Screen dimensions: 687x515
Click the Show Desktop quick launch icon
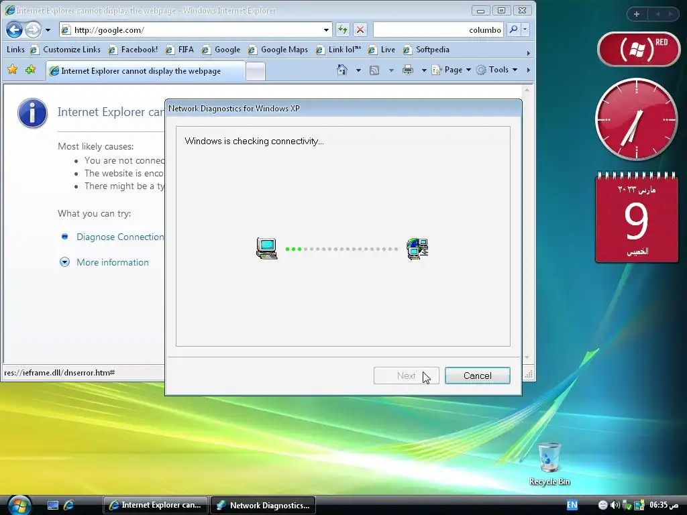(x=53, y=506)
